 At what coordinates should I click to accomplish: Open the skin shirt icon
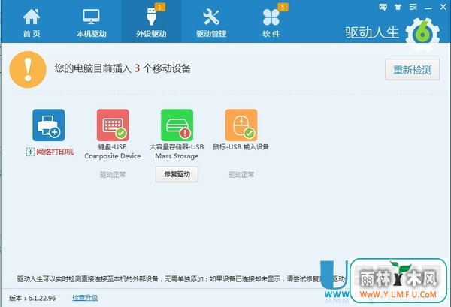(x=398, y=7)
